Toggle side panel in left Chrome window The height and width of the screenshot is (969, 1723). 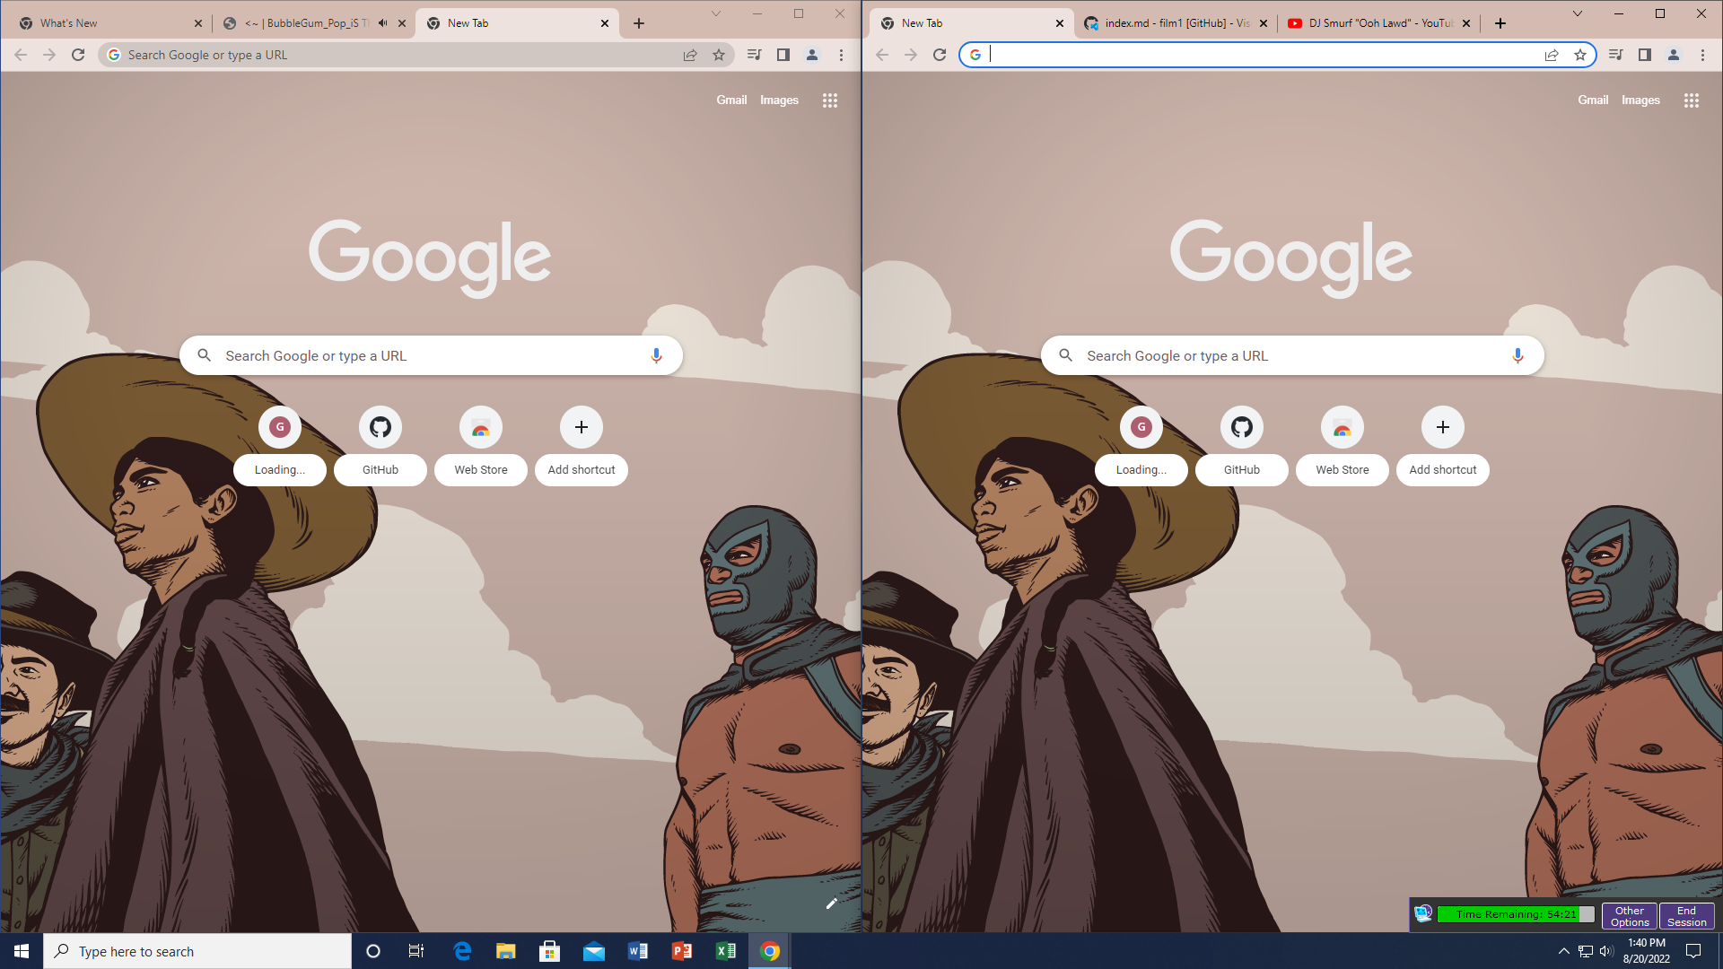(x=783, y=55)
